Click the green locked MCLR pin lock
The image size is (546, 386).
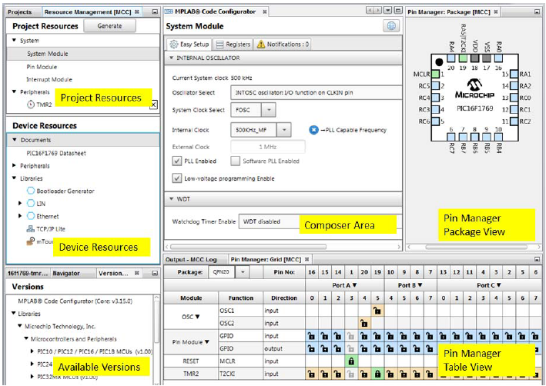[x=351, y=361]
